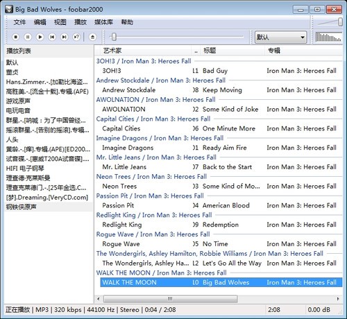Play a random track

click(x=76, y=37)
